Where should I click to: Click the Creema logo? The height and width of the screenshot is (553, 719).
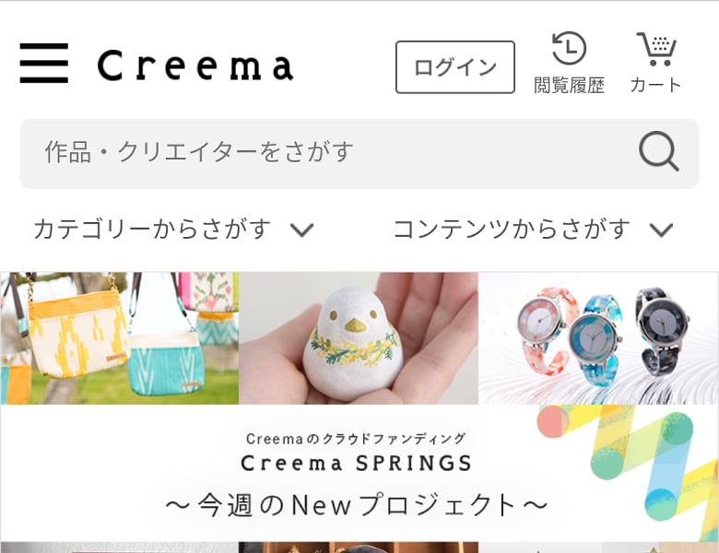tap(195, 66)
